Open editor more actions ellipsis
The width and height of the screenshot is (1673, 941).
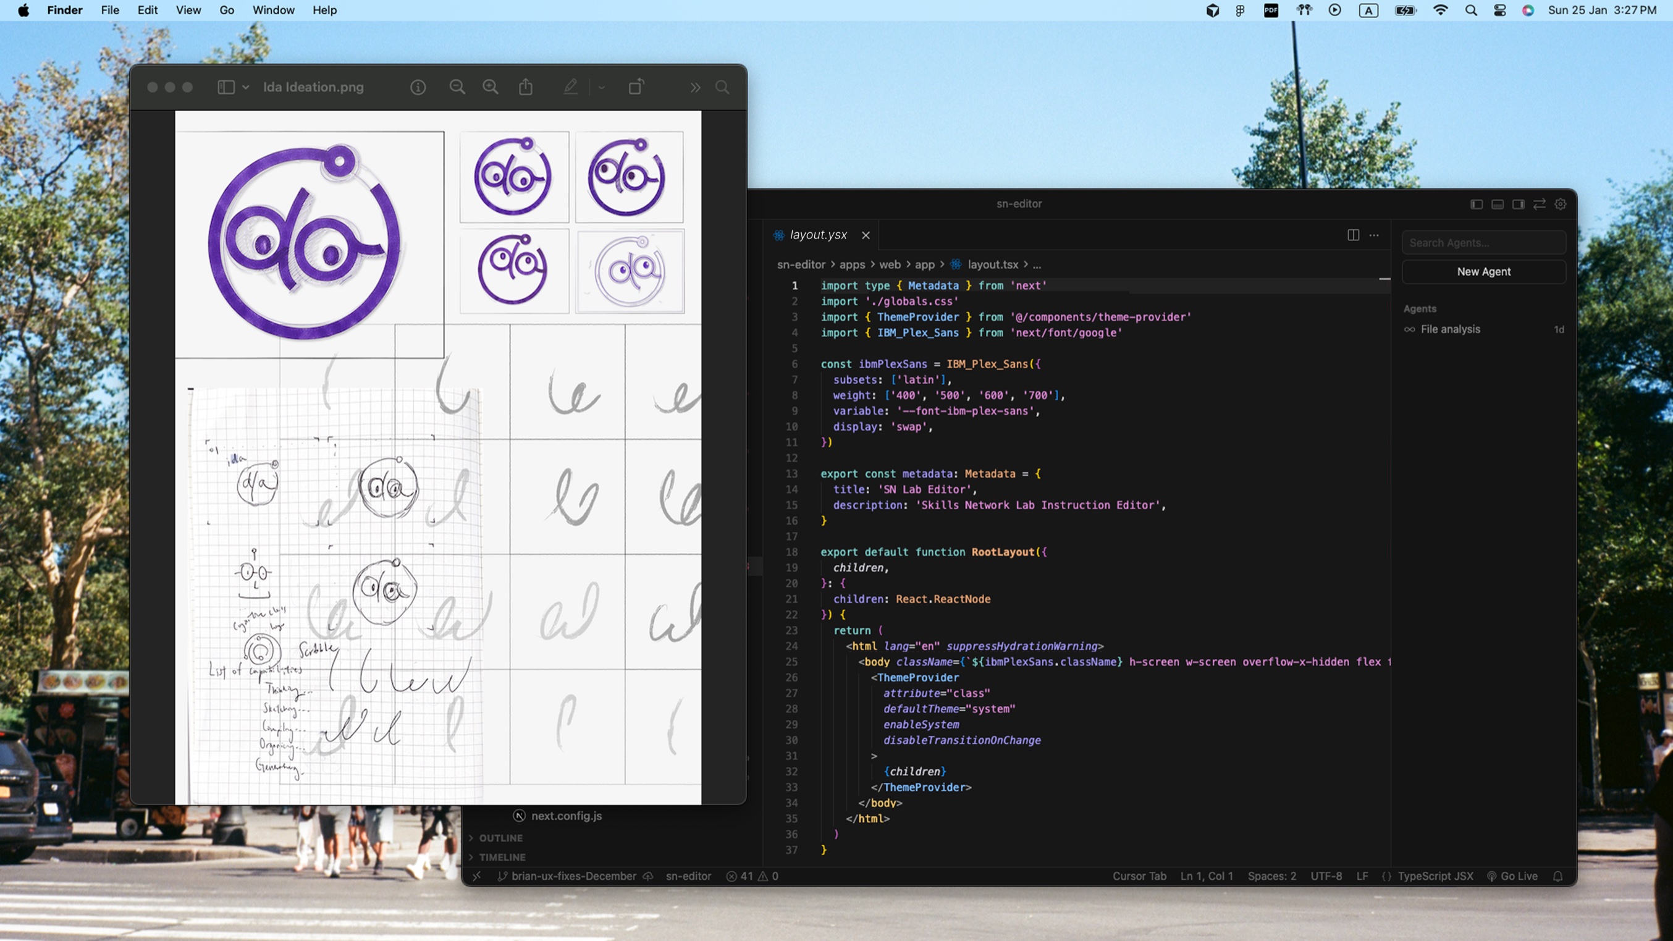(1373, 235)
